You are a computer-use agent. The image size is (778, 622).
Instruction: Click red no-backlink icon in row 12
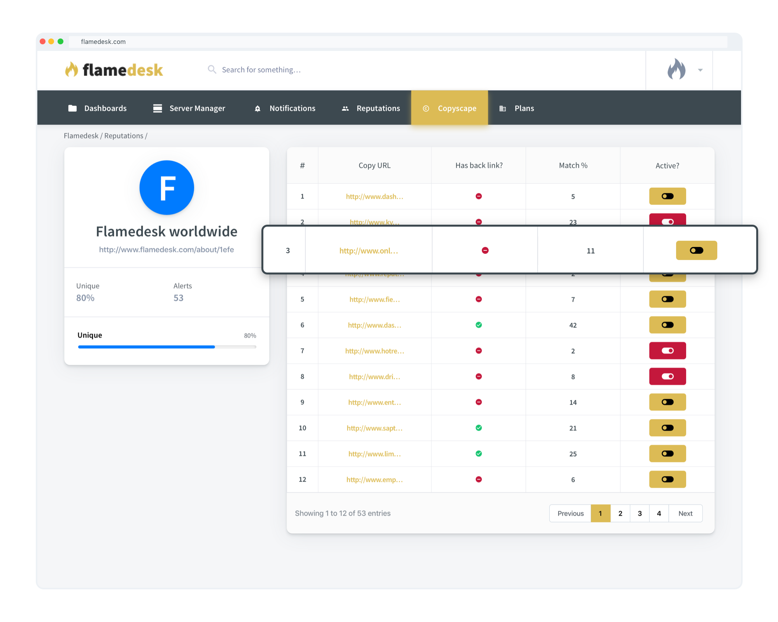[x=479, y=479]
